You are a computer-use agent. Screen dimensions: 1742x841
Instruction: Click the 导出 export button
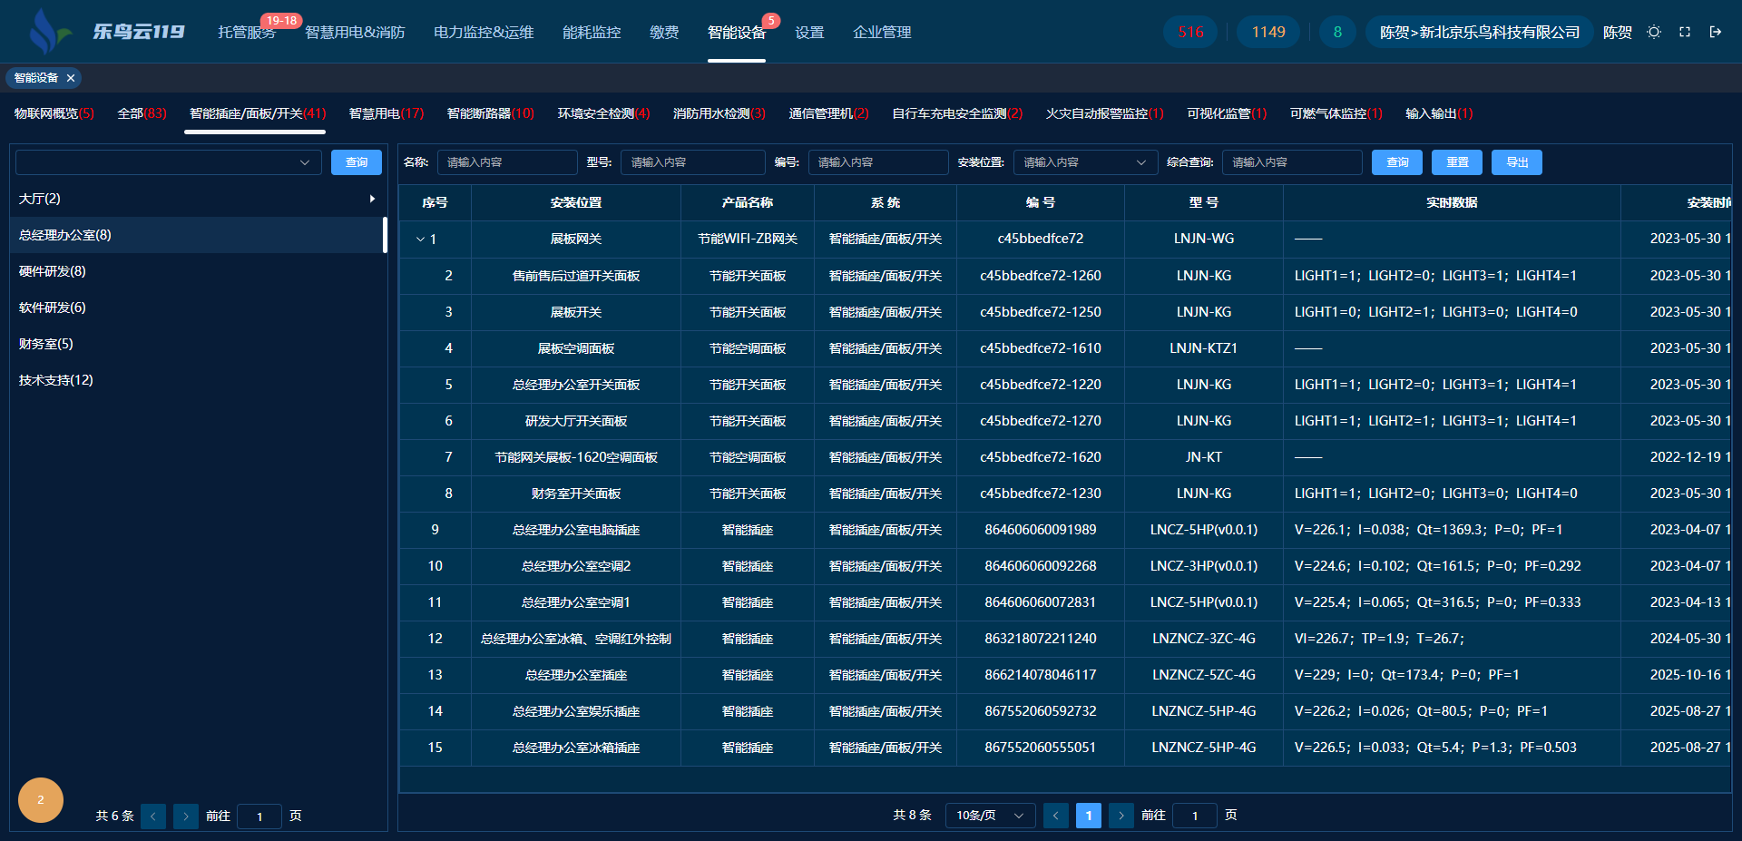[1517, 162]
